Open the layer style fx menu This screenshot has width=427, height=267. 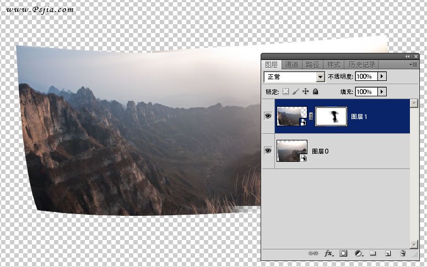pos(329,253)
